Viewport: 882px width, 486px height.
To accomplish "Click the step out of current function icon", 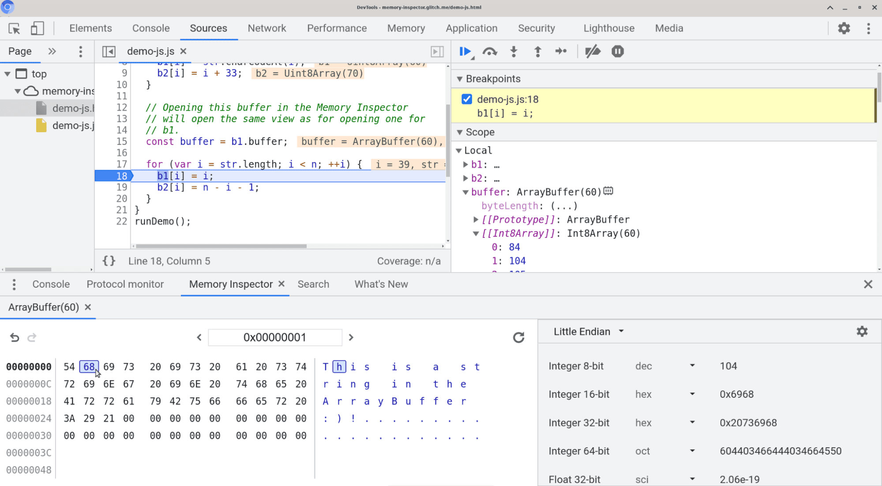I will pos(537,51).
